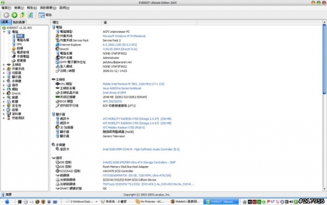327x205 pixels.
Task: Click the 電源管理 (Power Management) icon
Action: pyautogui.click(x=14, y=52)
